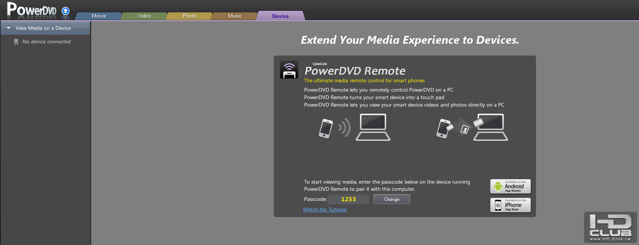This screenshot has width=639, height=245.
Task: Click the 'videos and photos directly on a PC' line
Action: coord(404,105)
